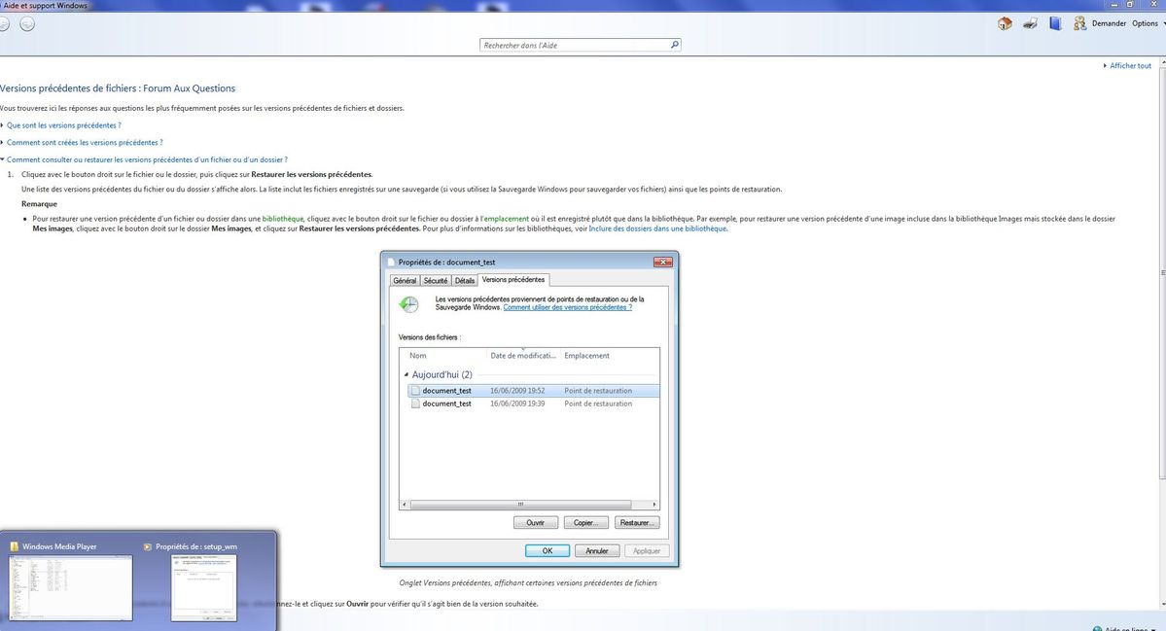Click the Aide en ligne globe icon
Viewport: 1166px width, 631px height.
click(x=1098, y=627)
